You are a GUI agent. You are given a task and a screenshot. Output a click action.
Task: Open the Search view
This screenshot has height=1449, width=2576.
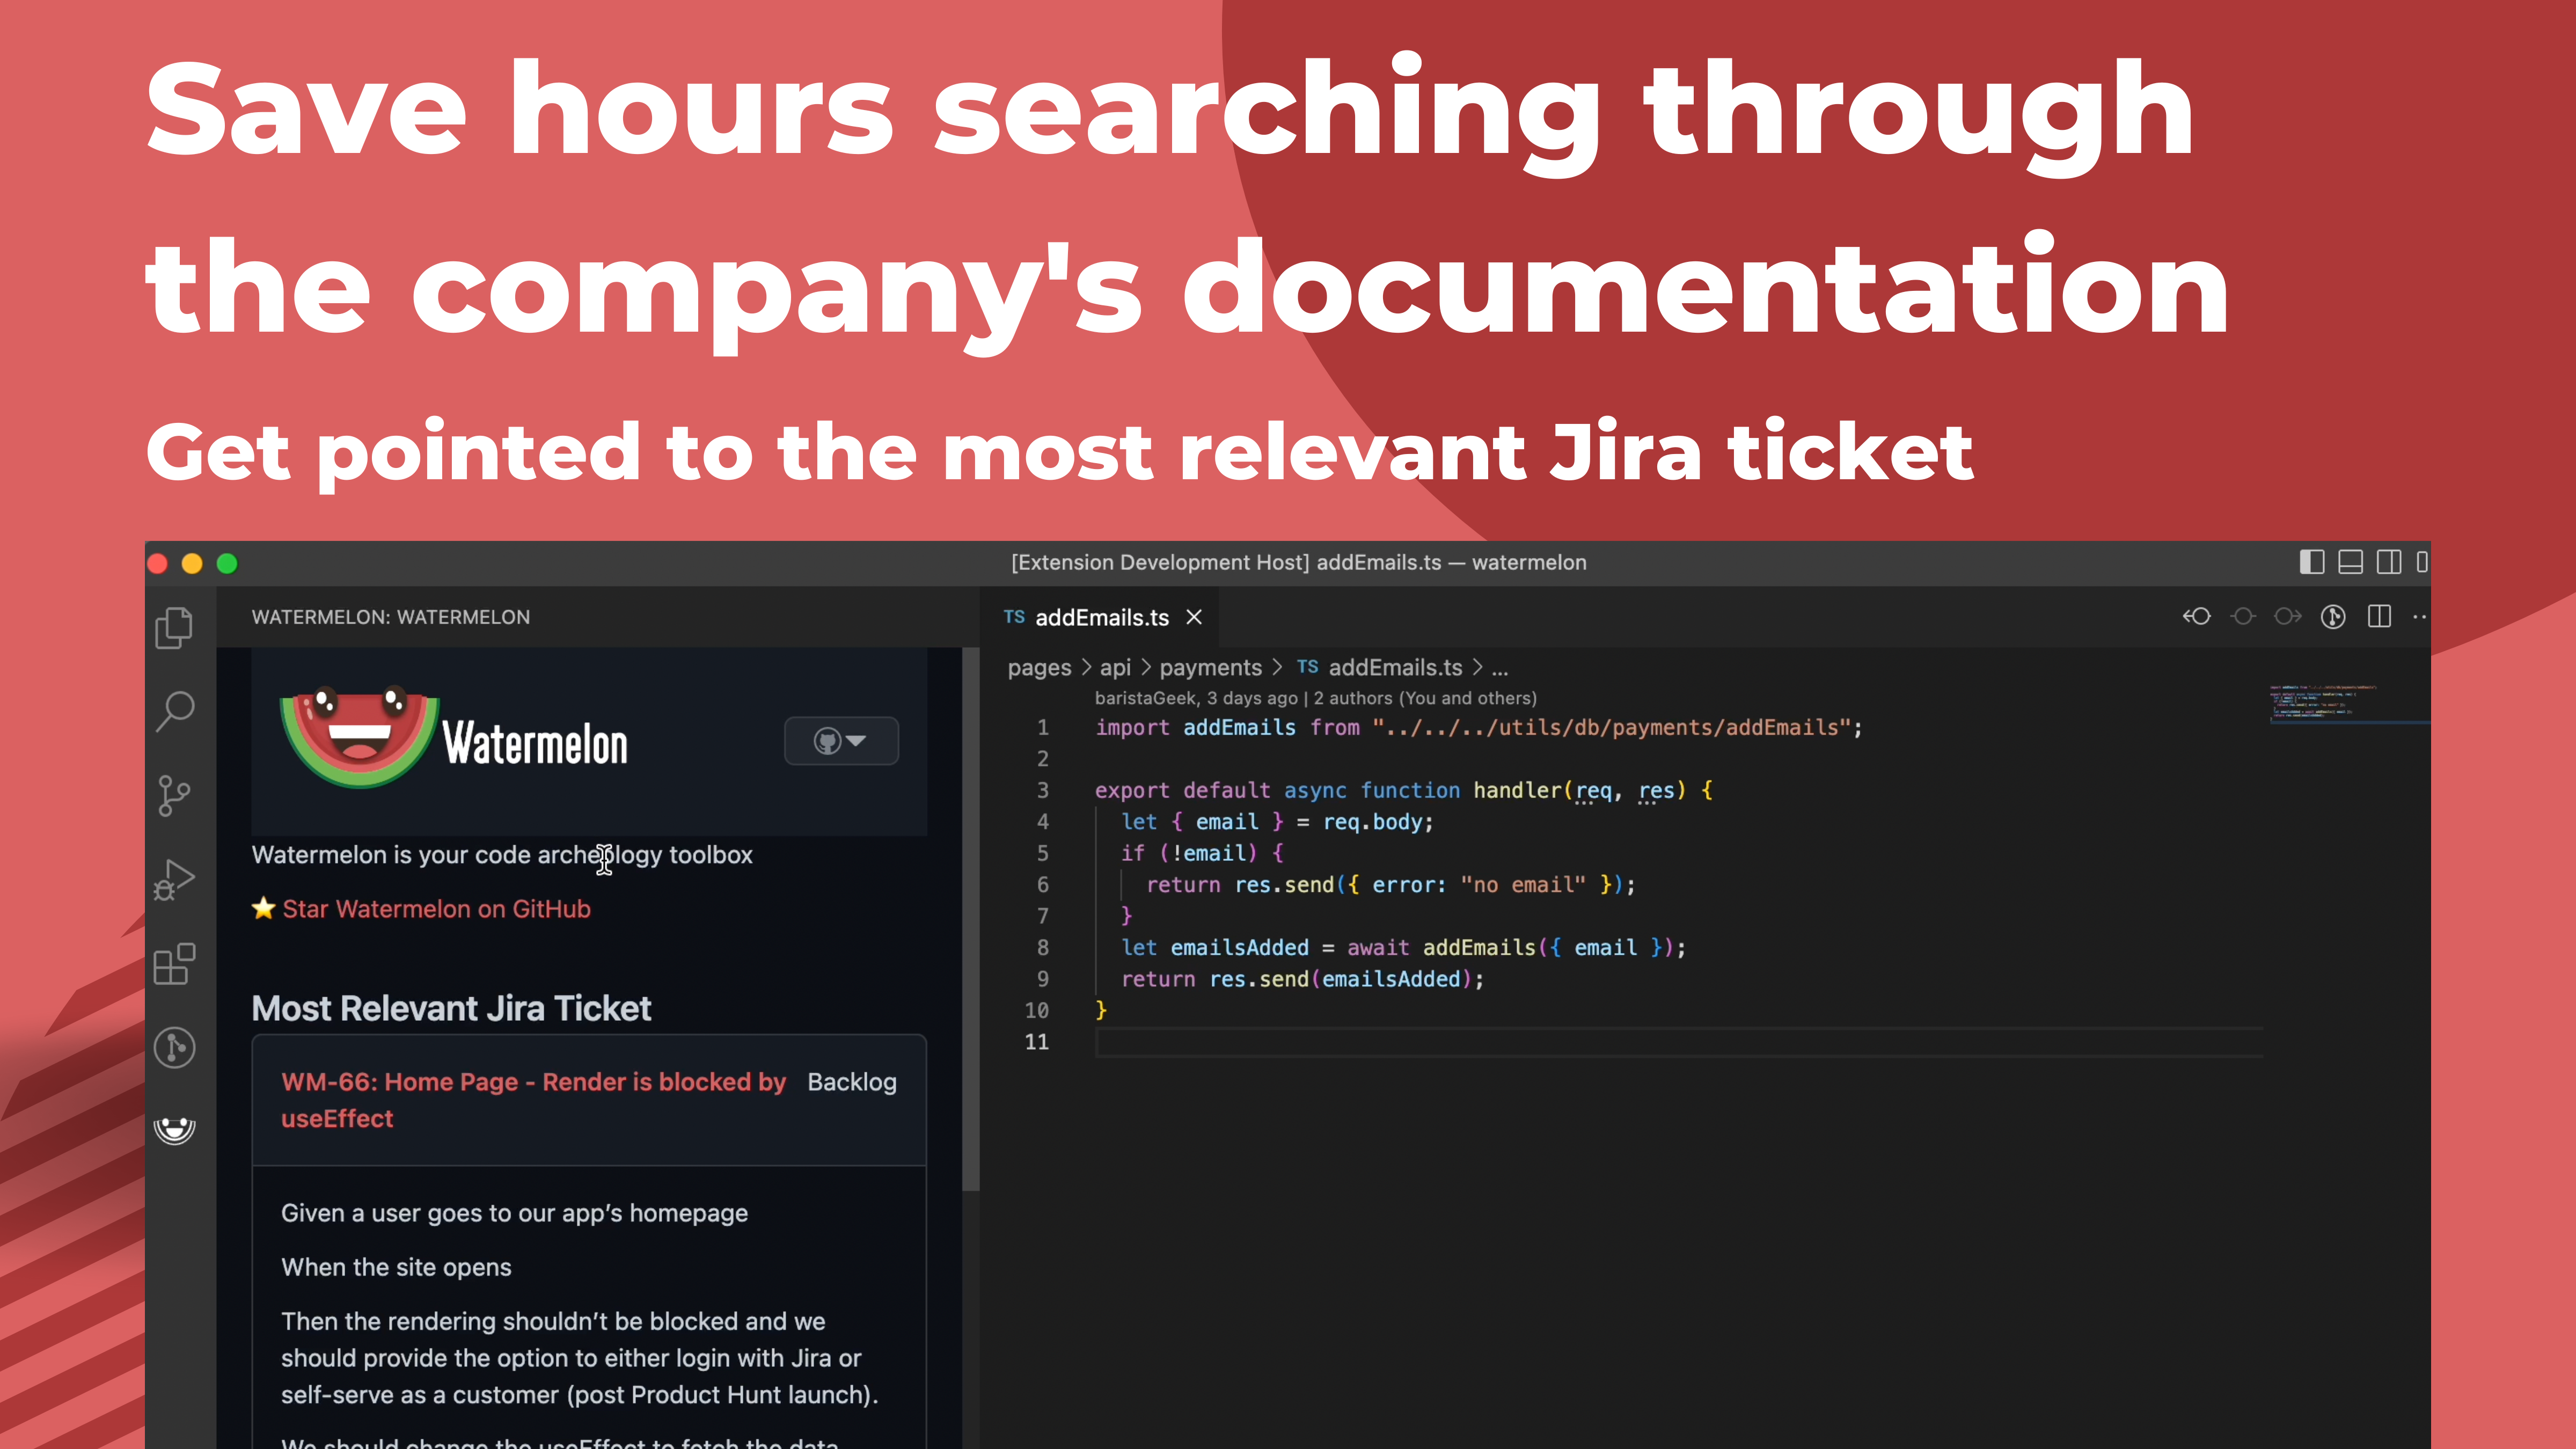pyautogui.click(x=175, y=712)
